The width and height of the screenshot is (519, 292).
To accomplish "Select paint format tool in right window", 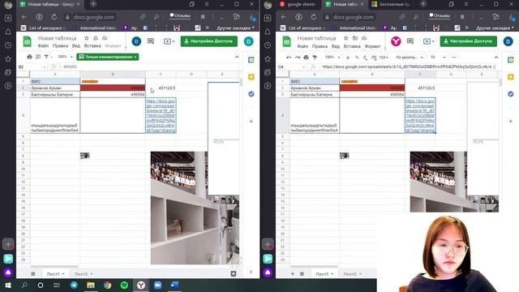I will 315,58.
